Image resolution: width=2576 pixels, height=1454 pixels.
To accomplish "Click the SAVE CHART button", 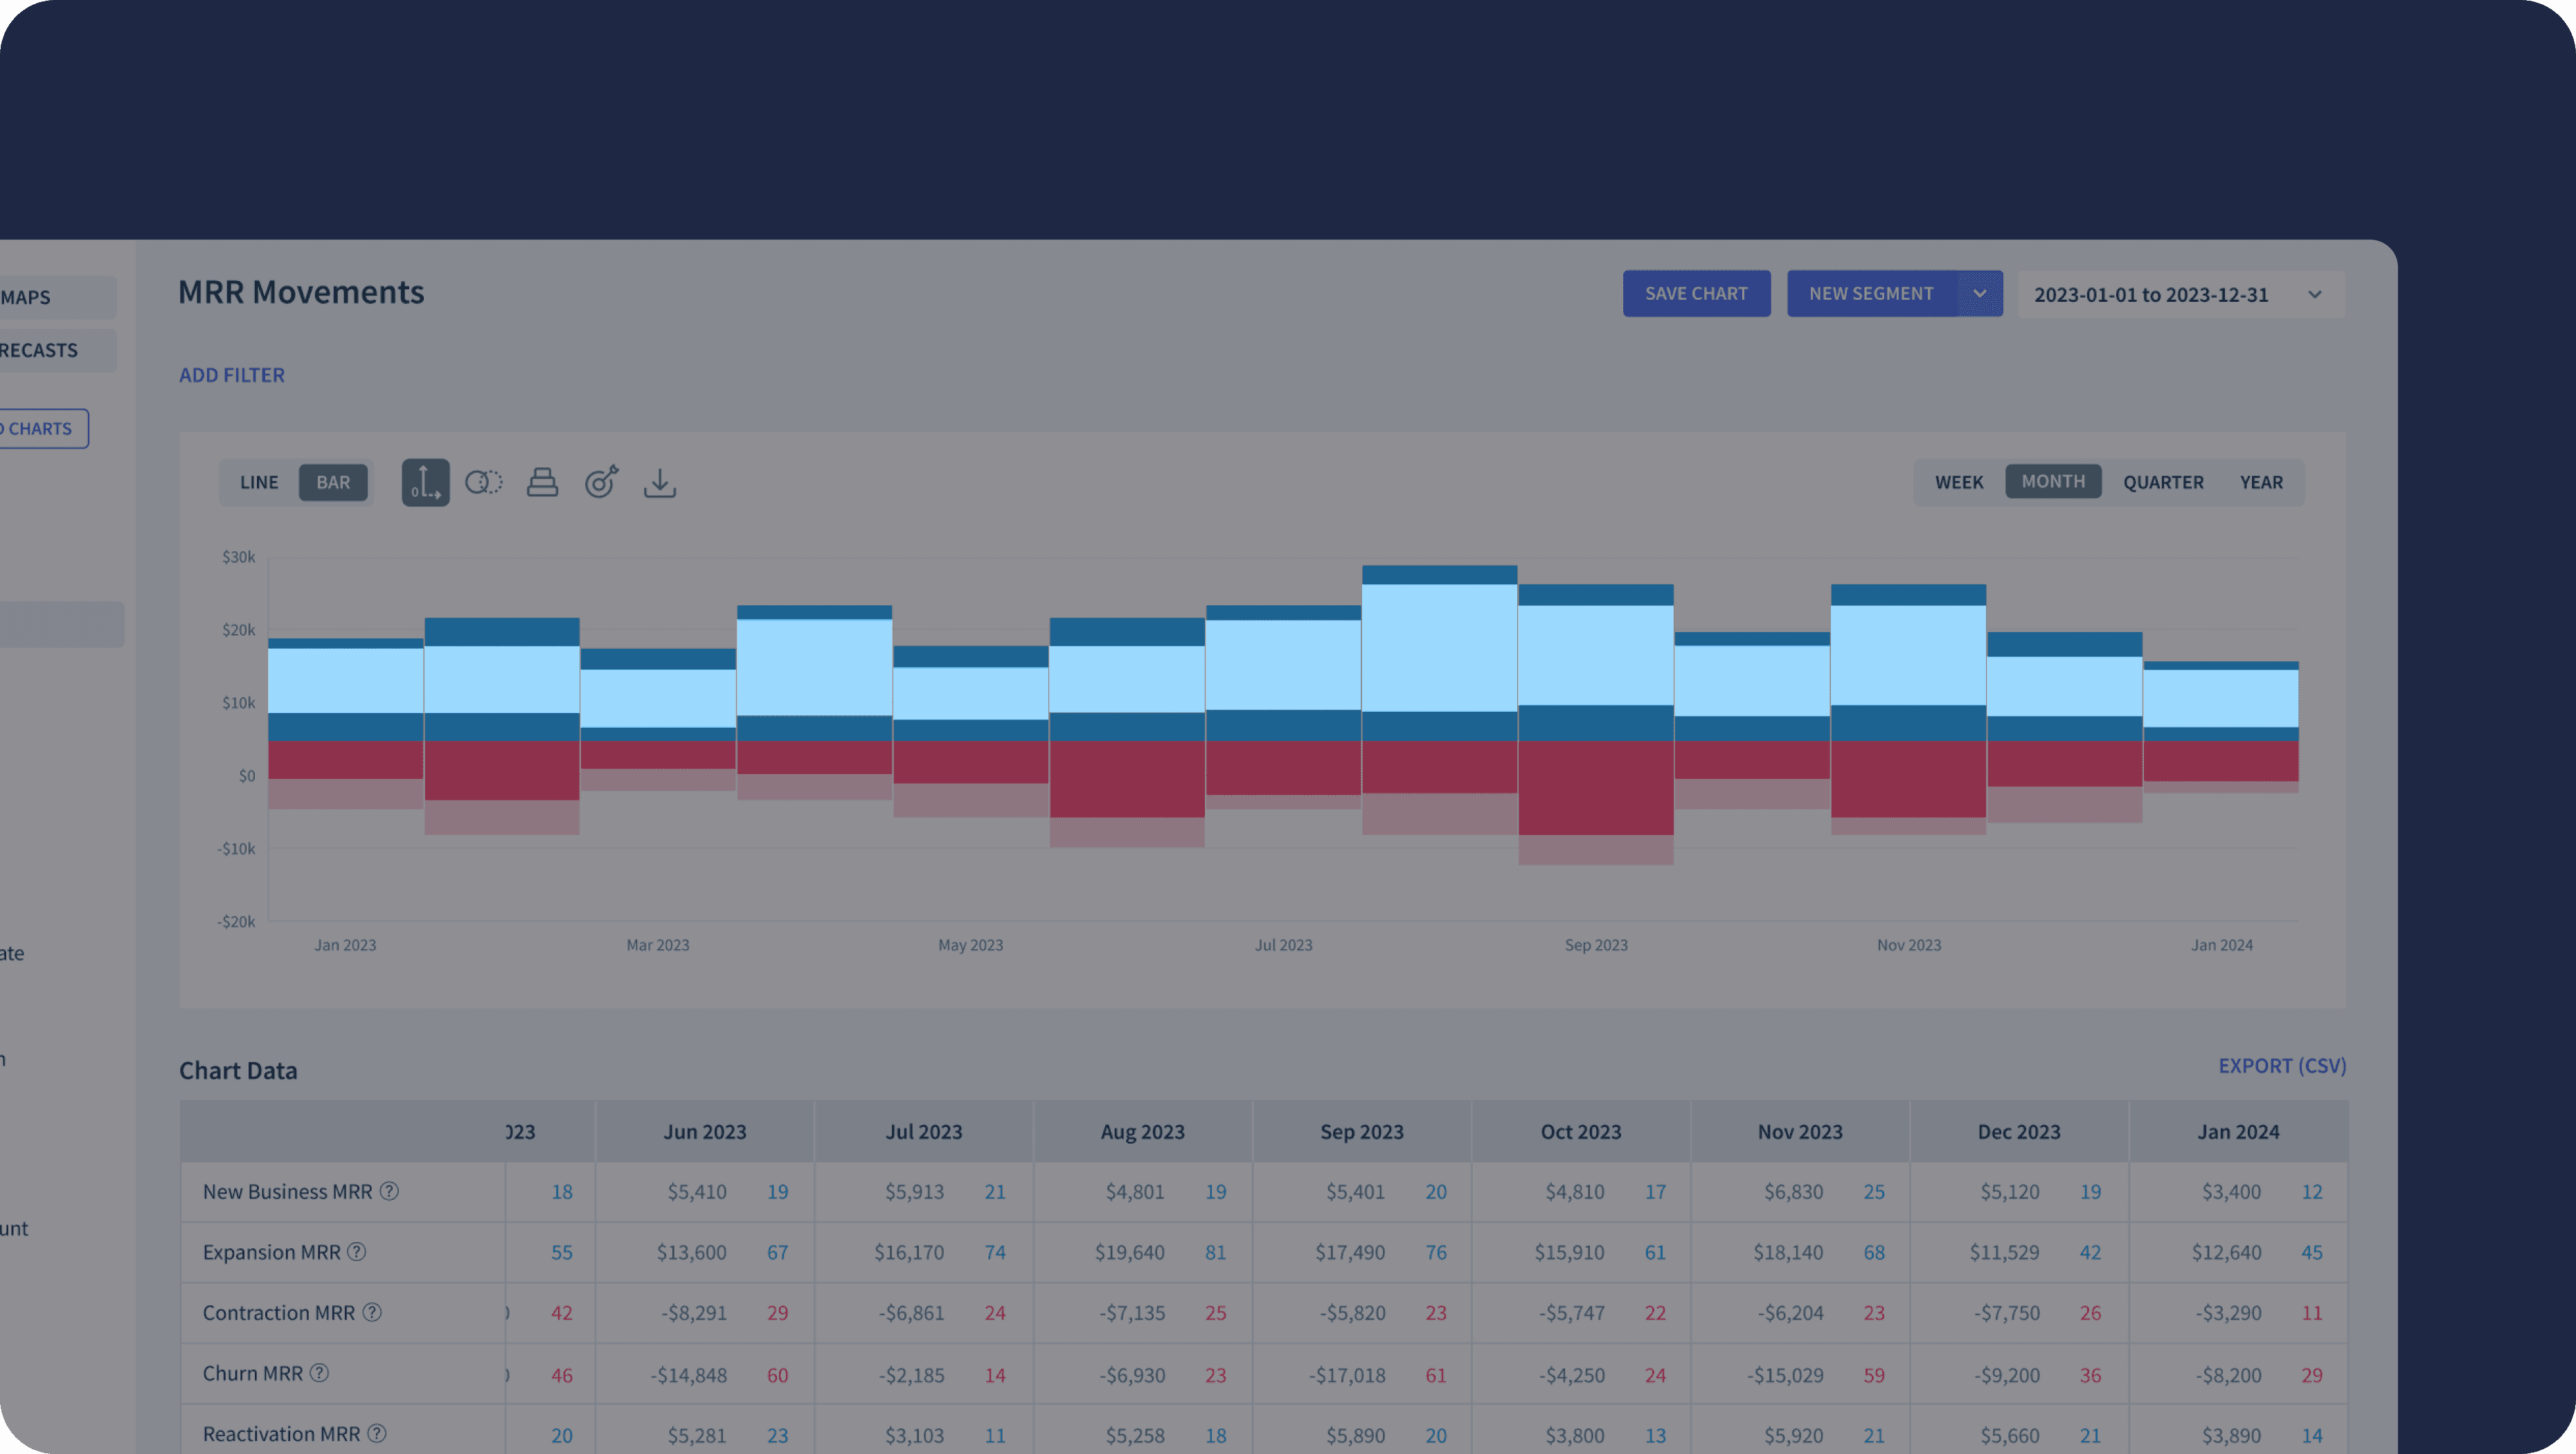I will [x=1696, y=294].
